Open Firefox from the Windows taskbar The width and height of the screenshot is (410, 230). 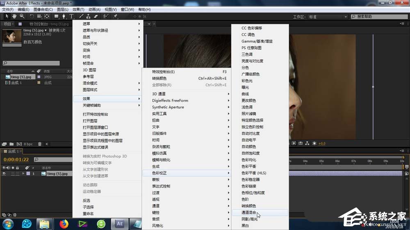pos(64,224)
